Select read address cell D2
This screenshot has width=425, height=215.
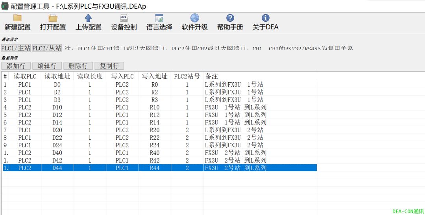pyautogui.click(x=57, y=92)
